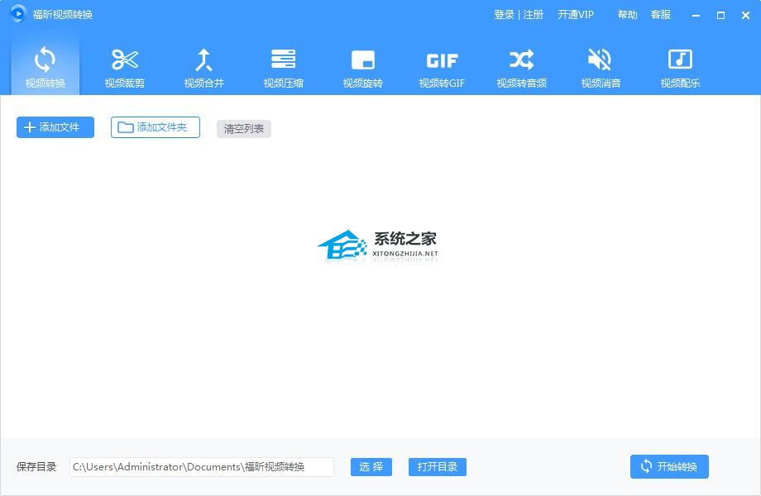This screenshot has height=496, width=761.
Task: Switch to 视频合并 merge tool
Action: coord(203,67)
